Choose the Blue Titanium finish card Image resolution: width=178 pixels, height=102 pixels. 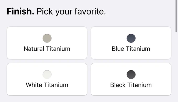131,43
